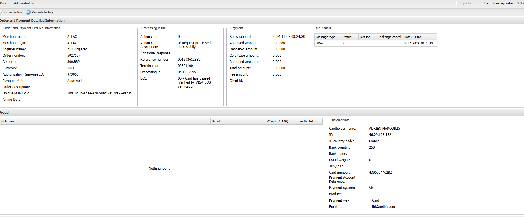Click the Order history document icon
This screenshot has width=524, height=217.
click(1, 12)
